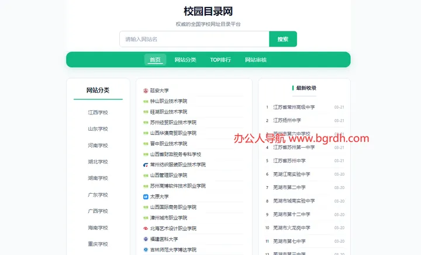Click the icon beside 苏州高博软件技术职业学院
421x255 pixels.
click(x=146, y=186)
